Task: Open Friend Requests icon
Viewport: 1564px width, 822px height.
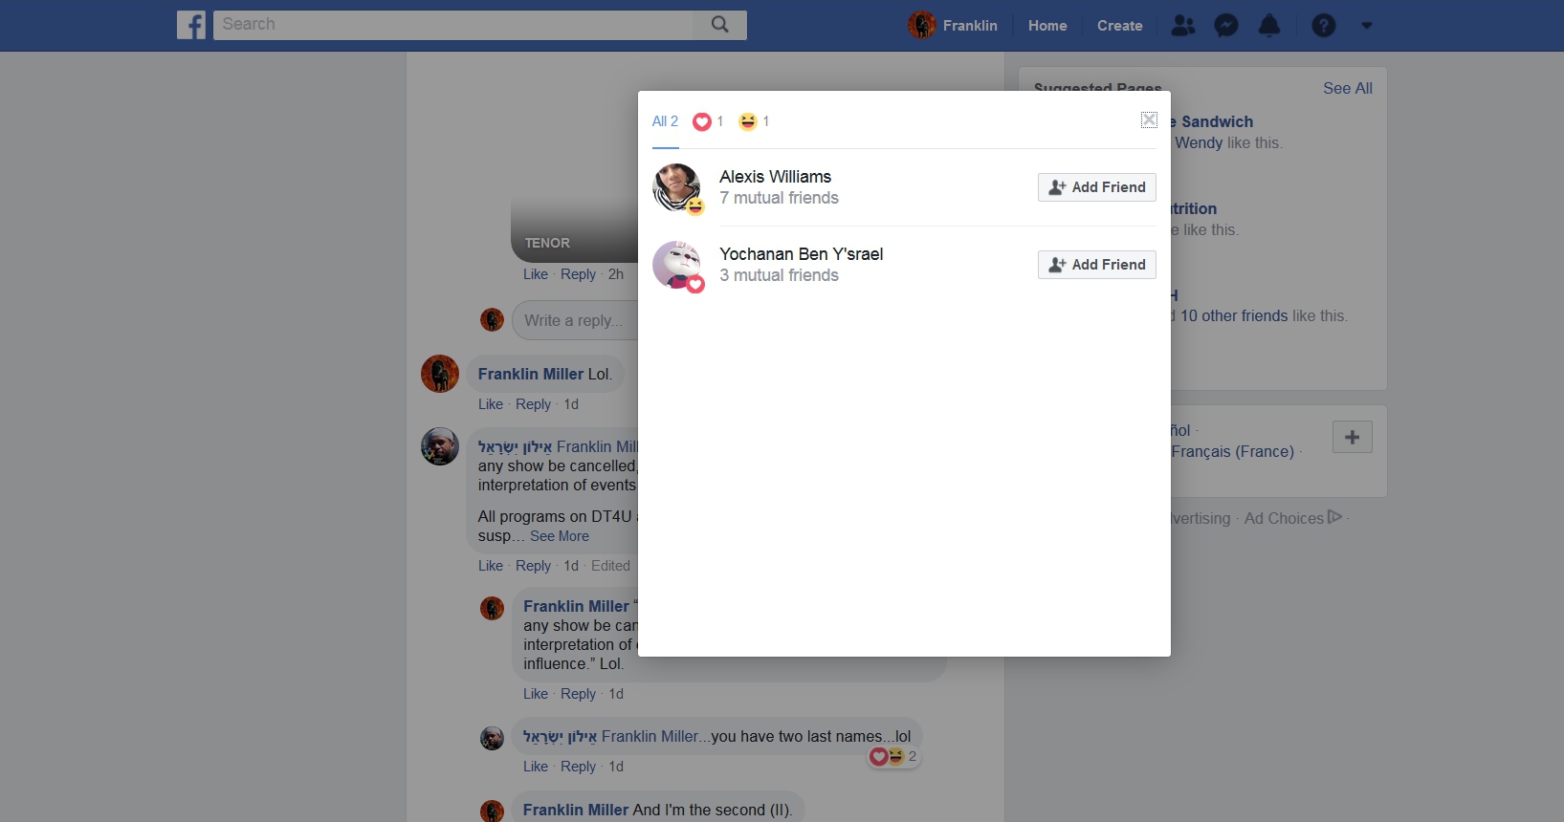Action: click(x=1183, y=26)
